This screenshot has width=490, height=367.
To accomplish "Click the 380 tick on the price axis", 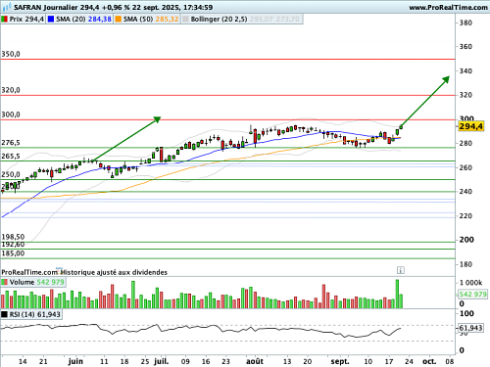I will click(x=465, y=23).
